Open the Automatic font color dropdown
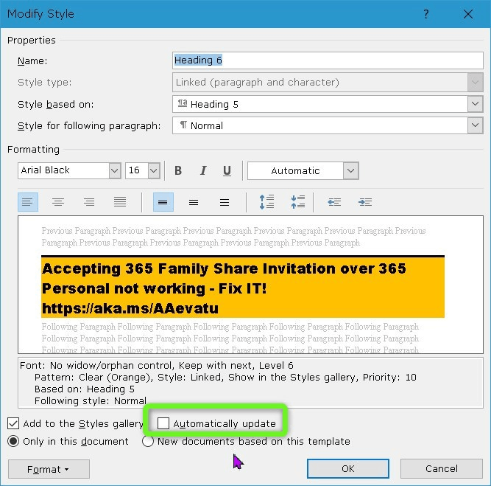The image size is (491, 486). click(x=350, y=170)
